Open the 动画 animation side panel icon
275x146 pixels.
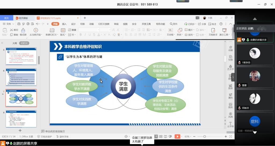point(231,48)
